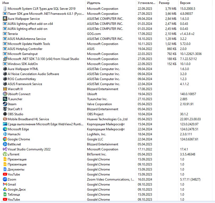215x203 pixels.
Task: Click the StarCraft II icon
Action: [x=4, y=109]
